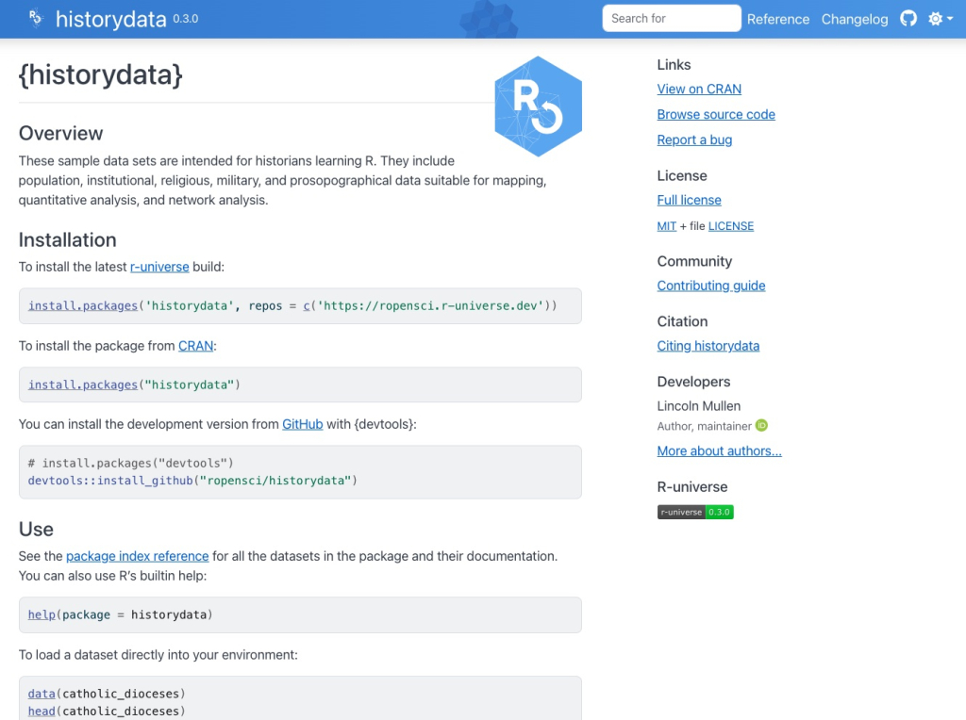Click the Developers sidebar heading
The height and width of the screenshot is (720, 966).
[693, 382]
